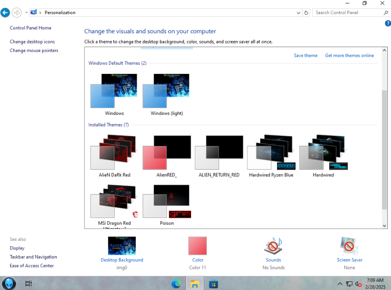
Task: Open Screen Saver settings icon
Action: pyautogui.click(x=349, y=245)
